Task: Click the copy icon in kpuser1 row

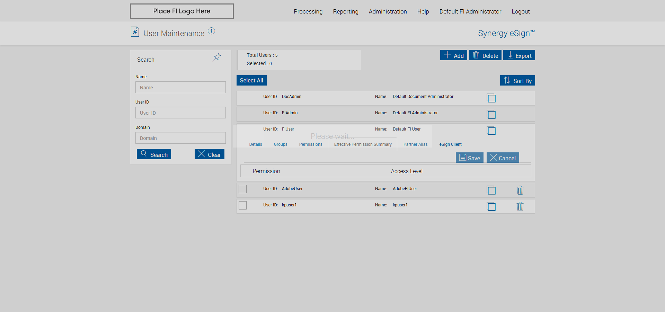Action: [491, 206]
